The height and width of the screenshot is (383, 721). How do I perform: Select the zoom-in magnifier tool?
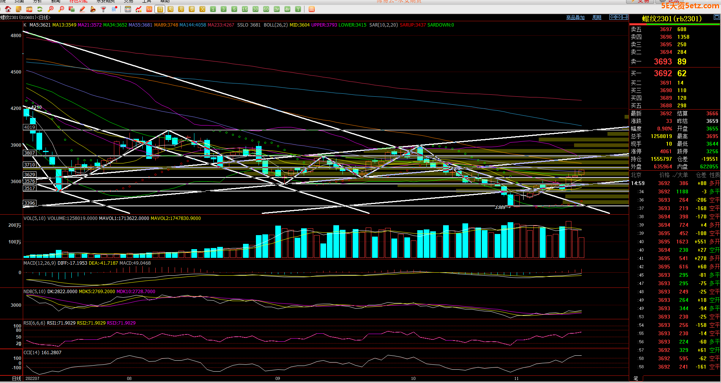pyautogui.click(x=50, y=9)
